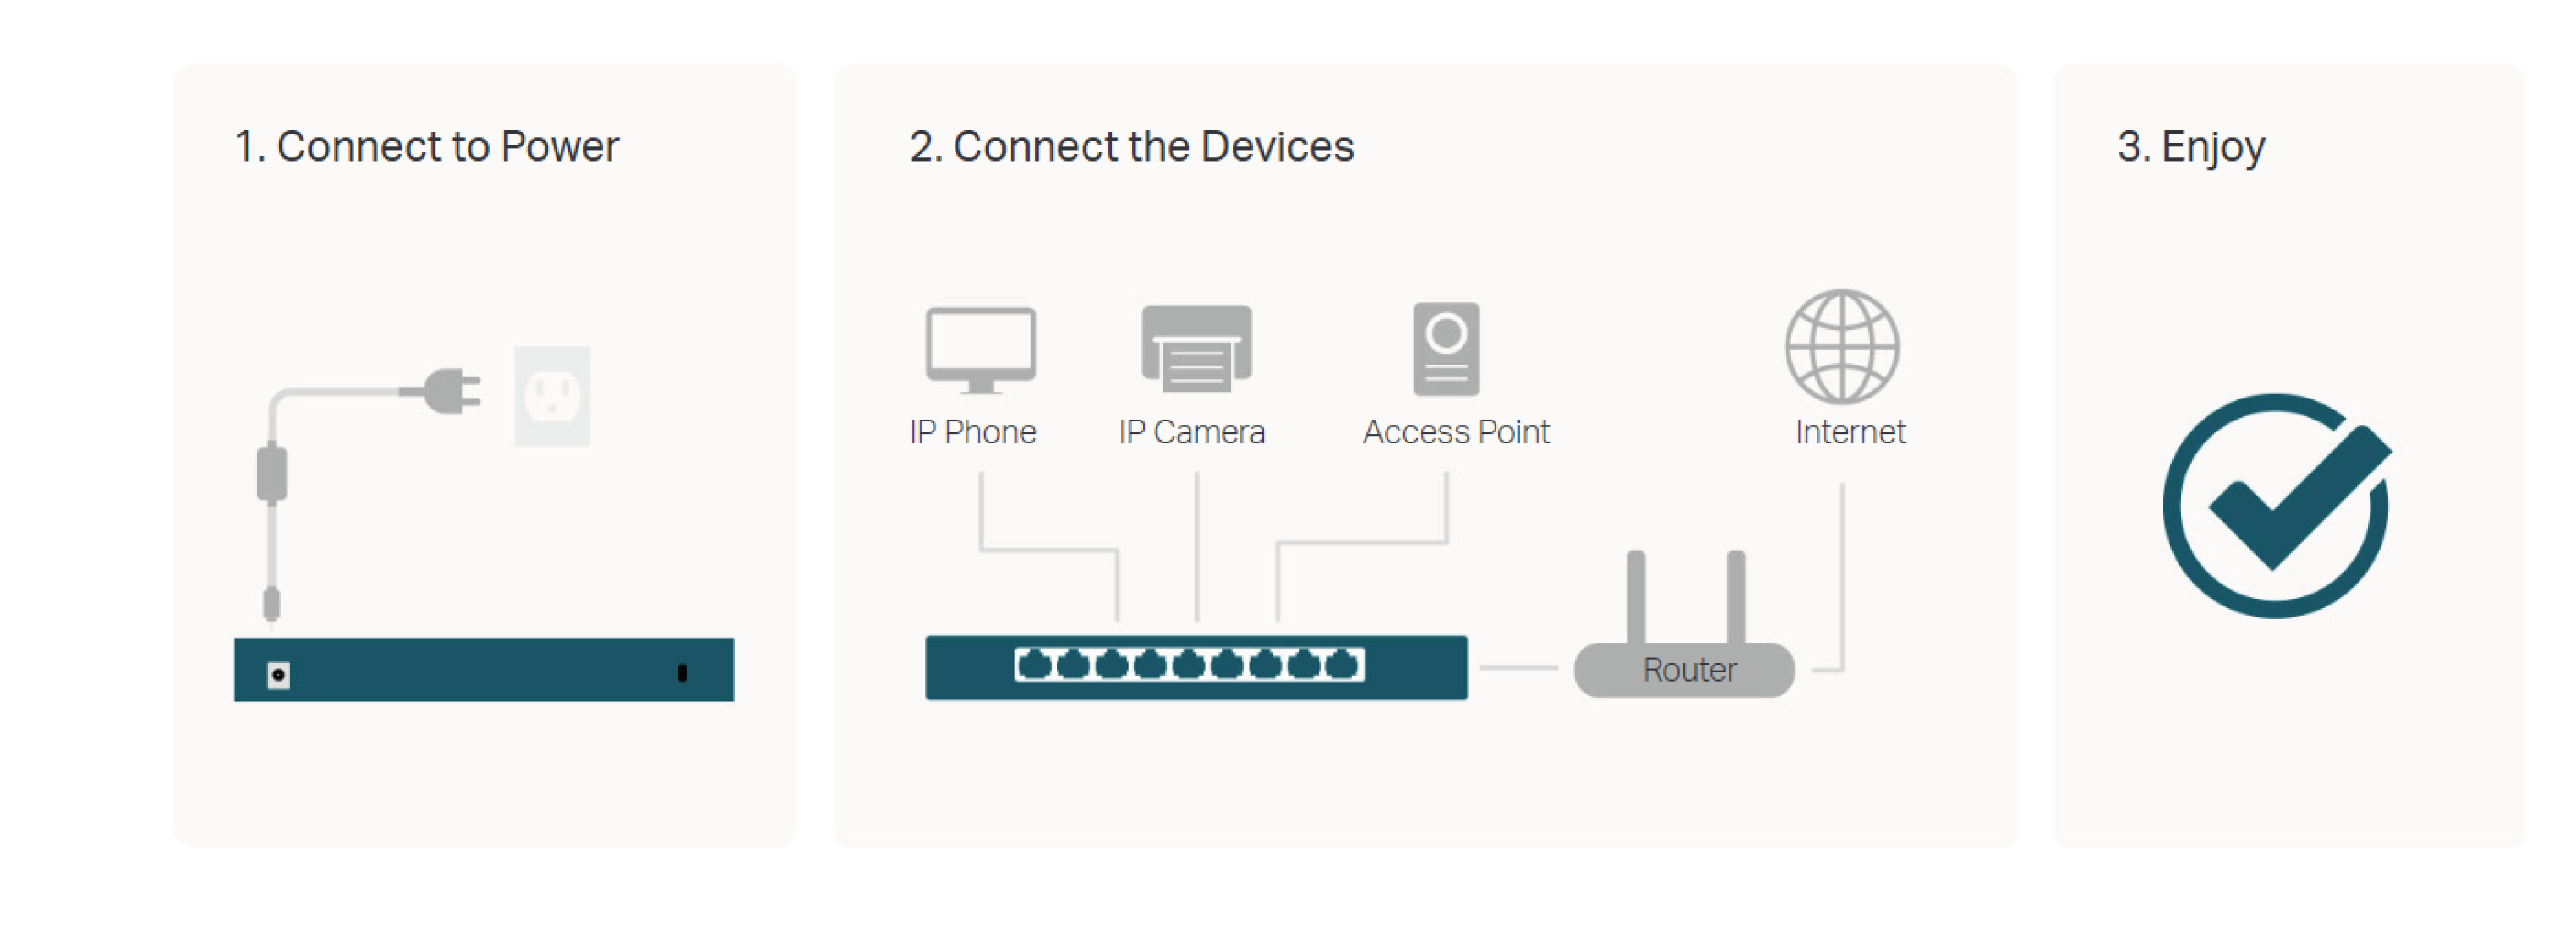The height and width of the screenshot is (942, 2576).
Task: Select the Access Point device icon
Action: [x=1446, y=349]
